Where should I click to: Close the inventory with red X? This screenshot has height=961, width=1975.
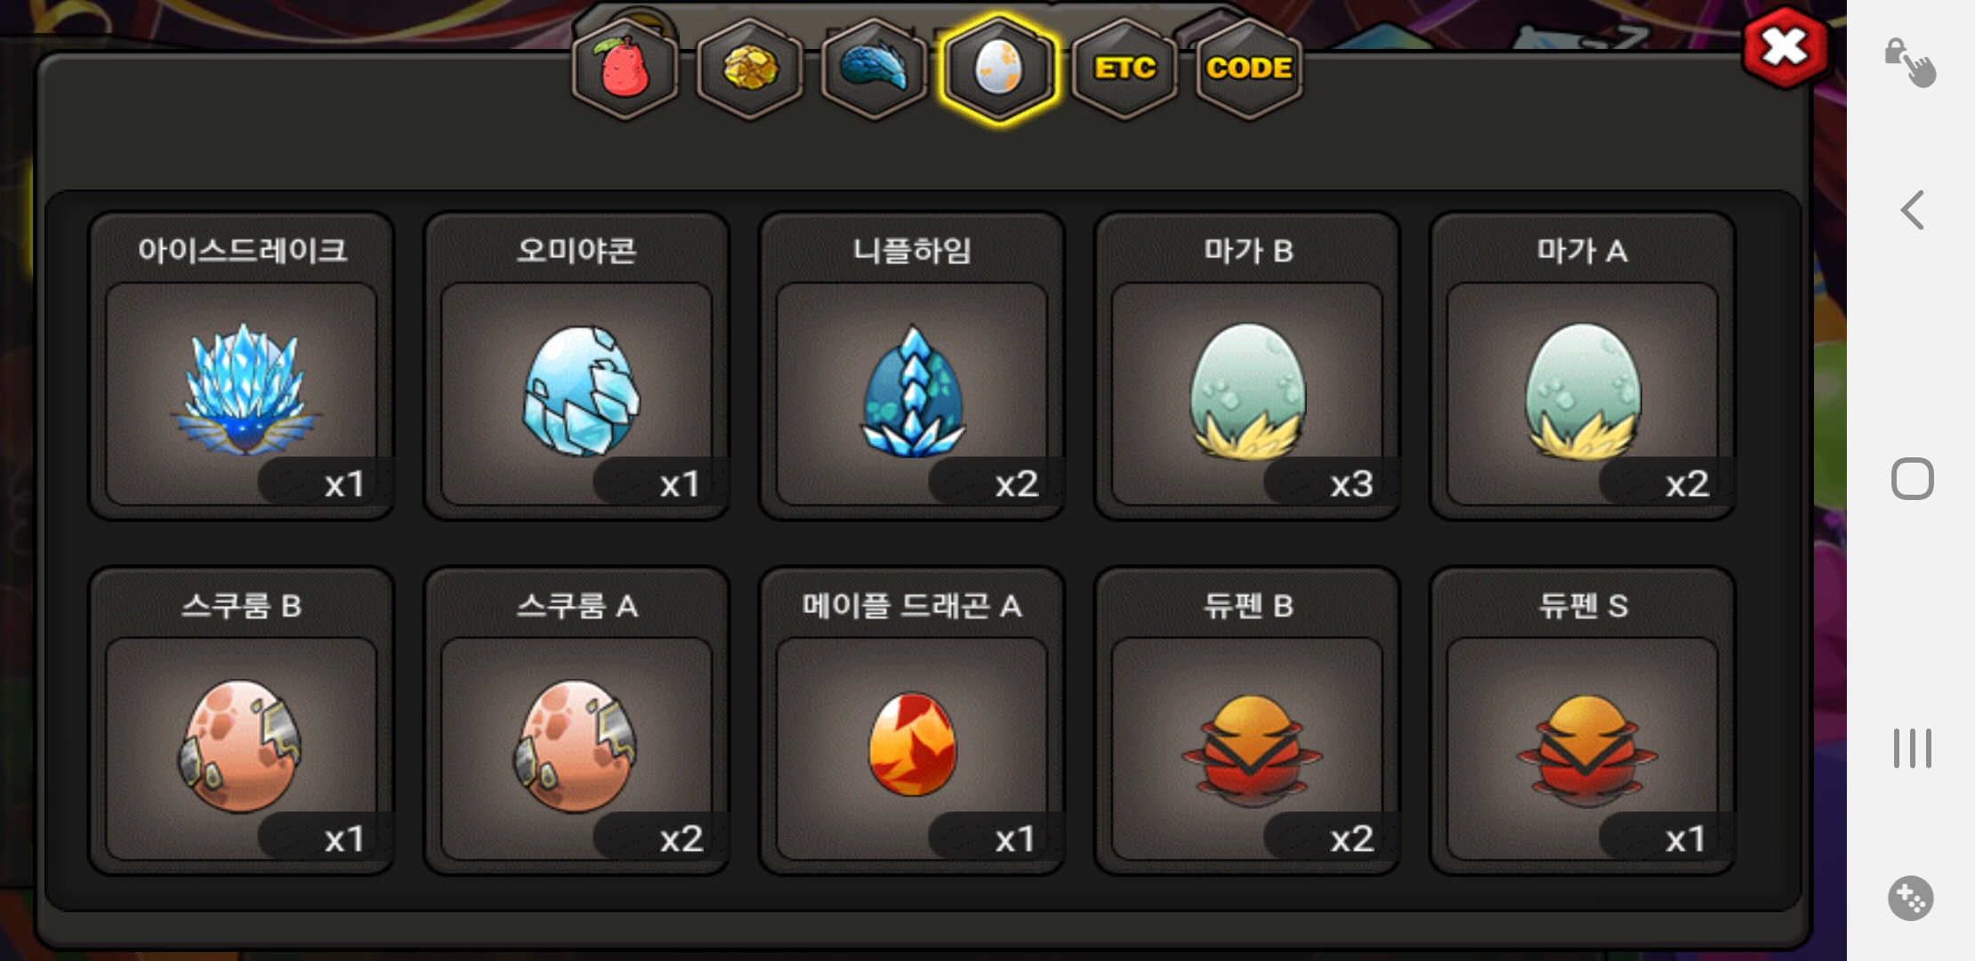(x=1786, y=47)
